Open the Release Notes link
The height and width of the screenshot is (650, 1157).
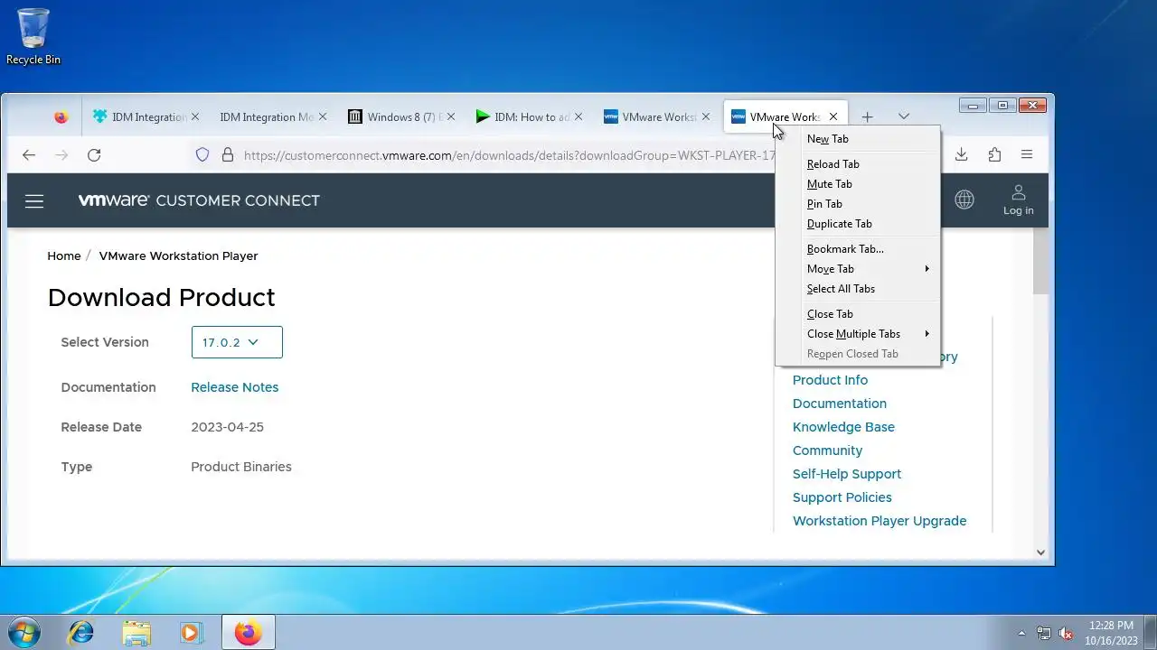point(234,387)
